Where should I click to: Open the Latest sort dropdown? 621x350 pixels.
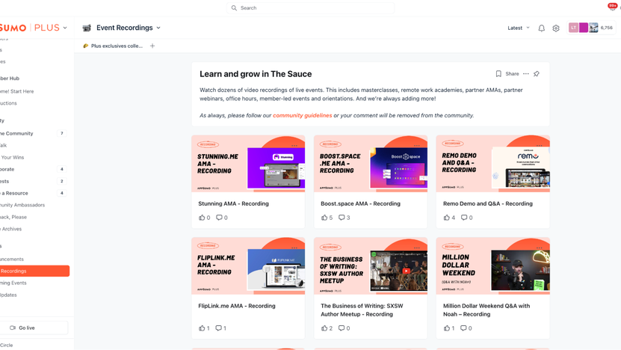point(519,28)
